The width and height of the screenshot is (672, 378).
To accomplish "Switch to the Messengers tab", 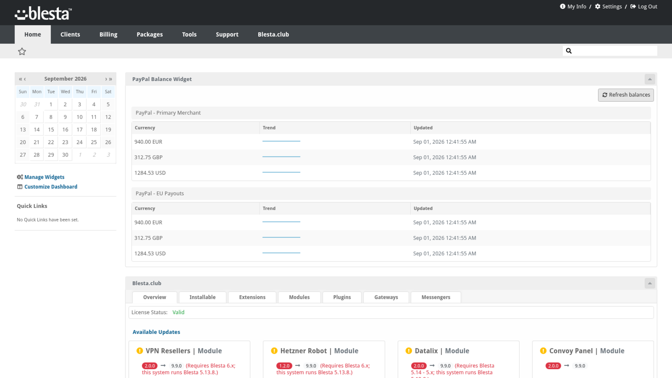I will click(x=436, y=297).
